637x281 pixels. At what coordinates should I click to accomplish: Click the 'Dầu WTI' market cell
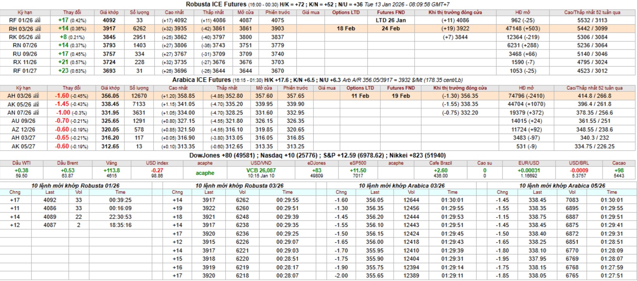click(21, 170)
